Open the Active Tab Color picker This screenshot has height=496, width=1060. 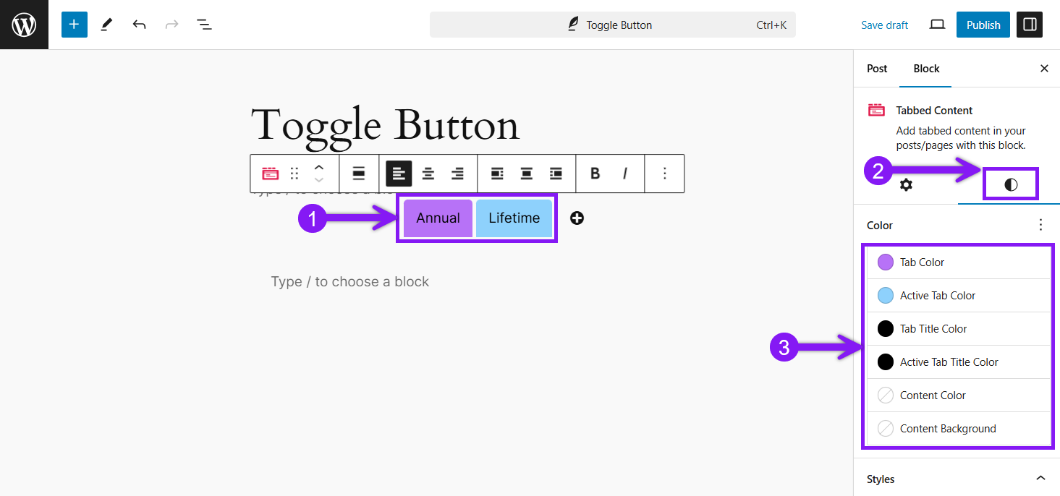coord(958,296)
